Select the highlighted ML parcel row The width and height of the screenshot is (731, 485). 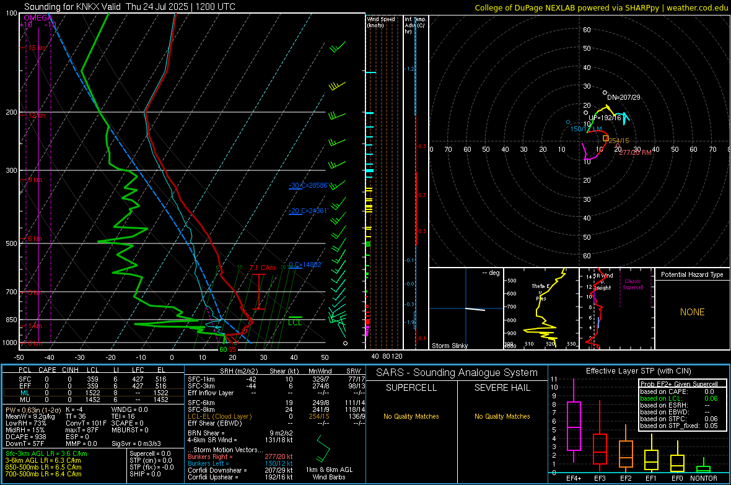92,393
